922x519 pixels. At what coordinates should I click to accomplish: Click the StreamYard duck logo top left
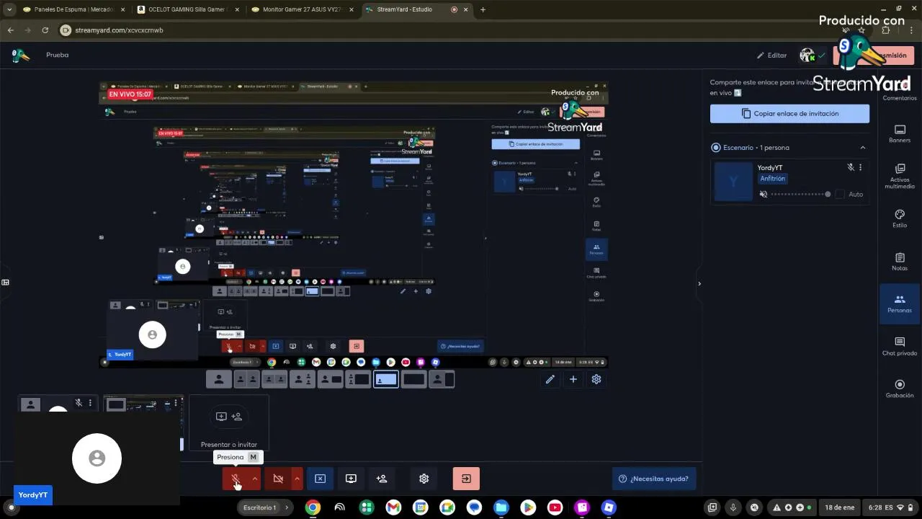[x=21, y=56]
